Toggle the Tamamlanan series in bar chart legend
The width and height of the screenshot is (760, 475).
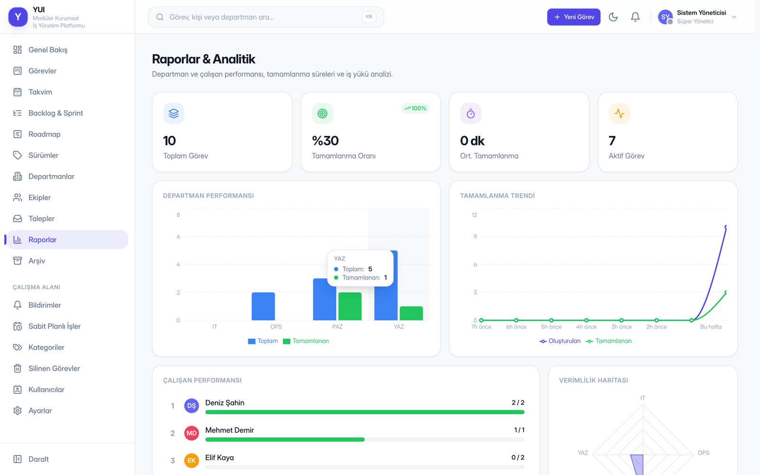click(x=306, y=341)
